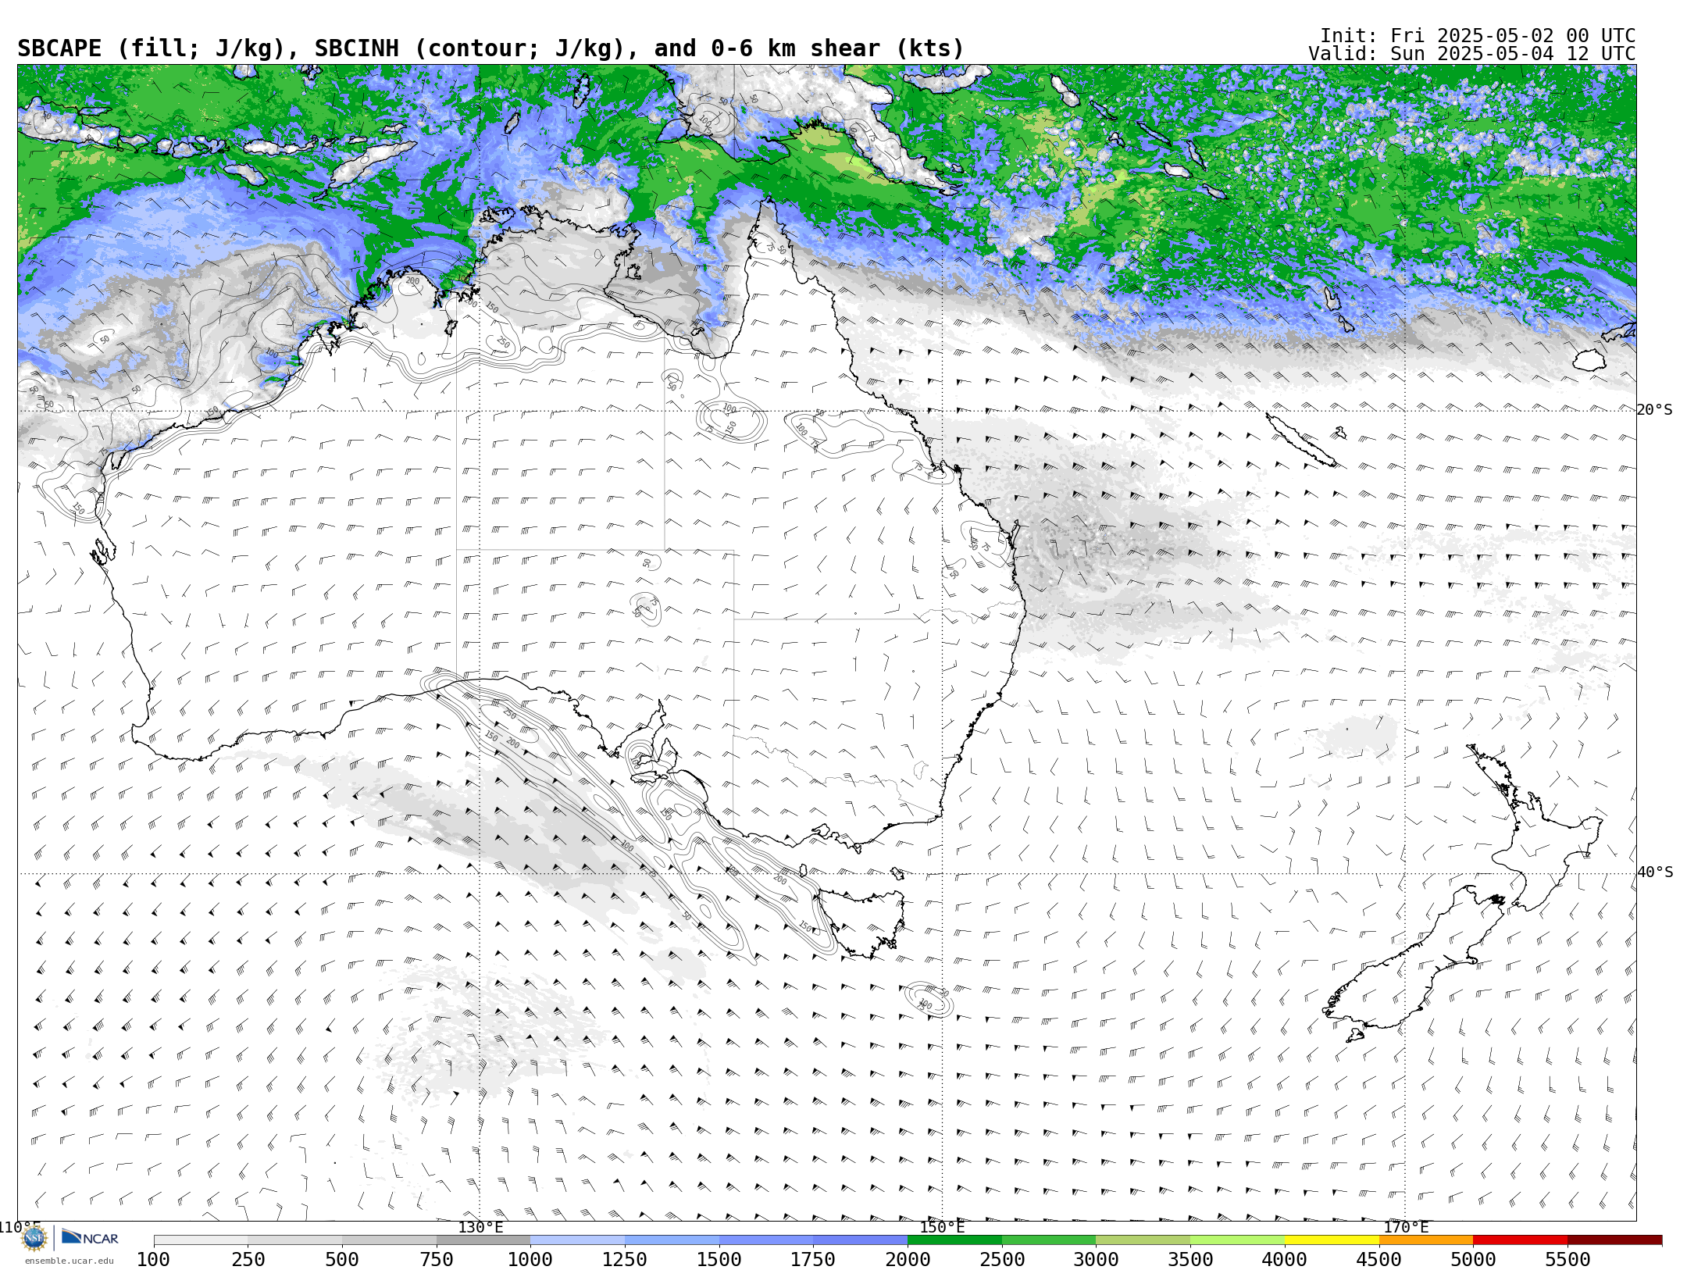Click the NSF logo icon

(x=34, y=1238)
